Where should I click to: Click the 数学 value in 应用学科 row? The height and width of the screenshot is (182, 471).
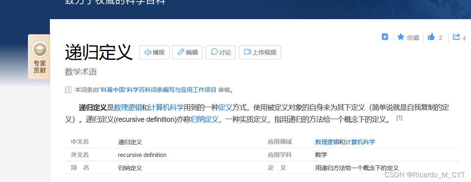pos(321,155)
